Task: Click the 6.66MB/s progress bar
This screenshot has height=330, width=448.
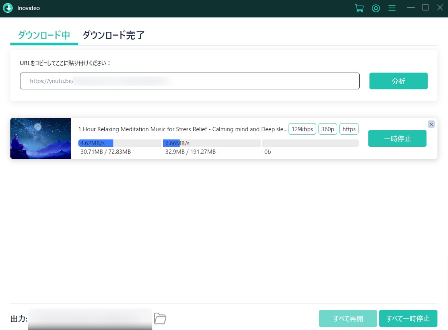Action: pyautogui.click(x=212, y=143)
